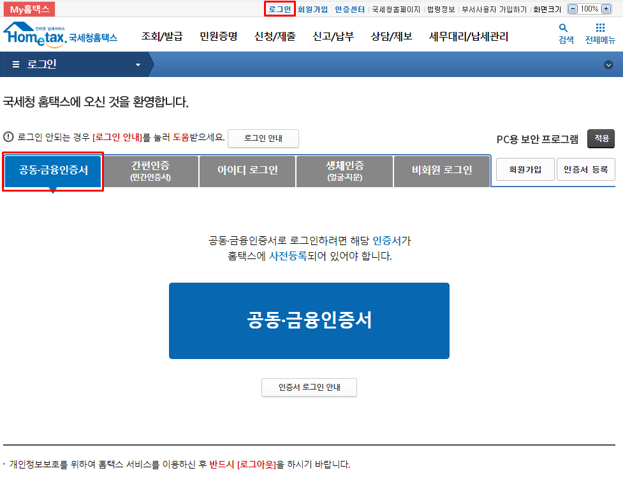Screen dimensions: 623x480
Task: Select the 비회원 로그인 tab
Action: [x=442, y=171]
